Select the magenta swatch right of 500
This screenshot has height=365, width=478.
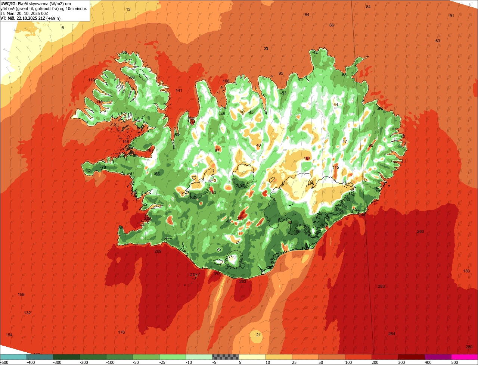click(x=464, y=357)
